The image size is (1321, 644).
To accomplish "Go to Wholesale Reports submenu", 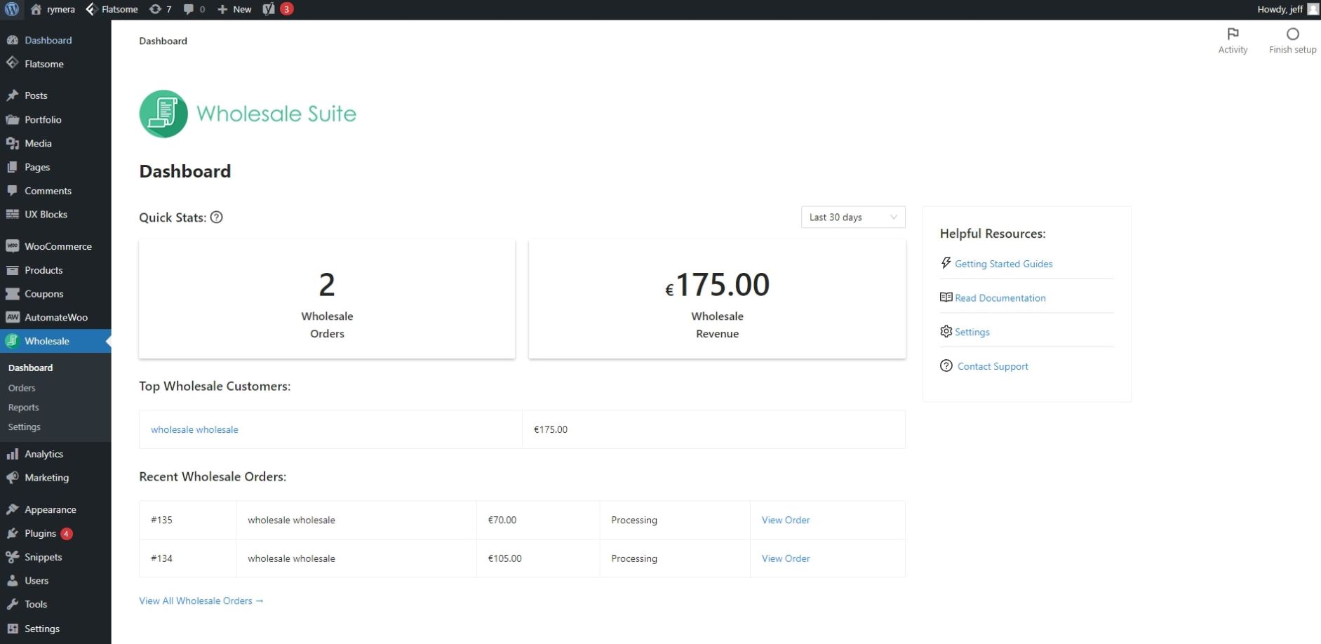I will [x=23, y=408].
